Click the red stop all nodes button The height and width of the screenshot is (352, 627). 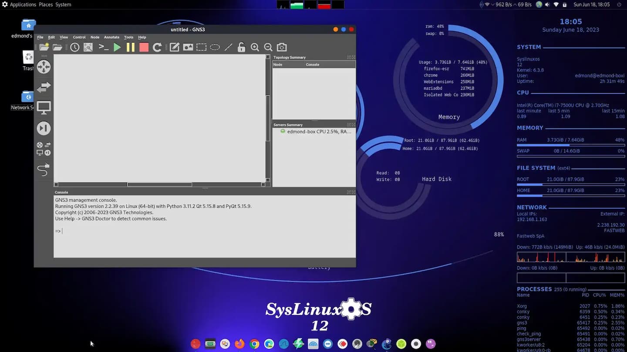point(144,47)
